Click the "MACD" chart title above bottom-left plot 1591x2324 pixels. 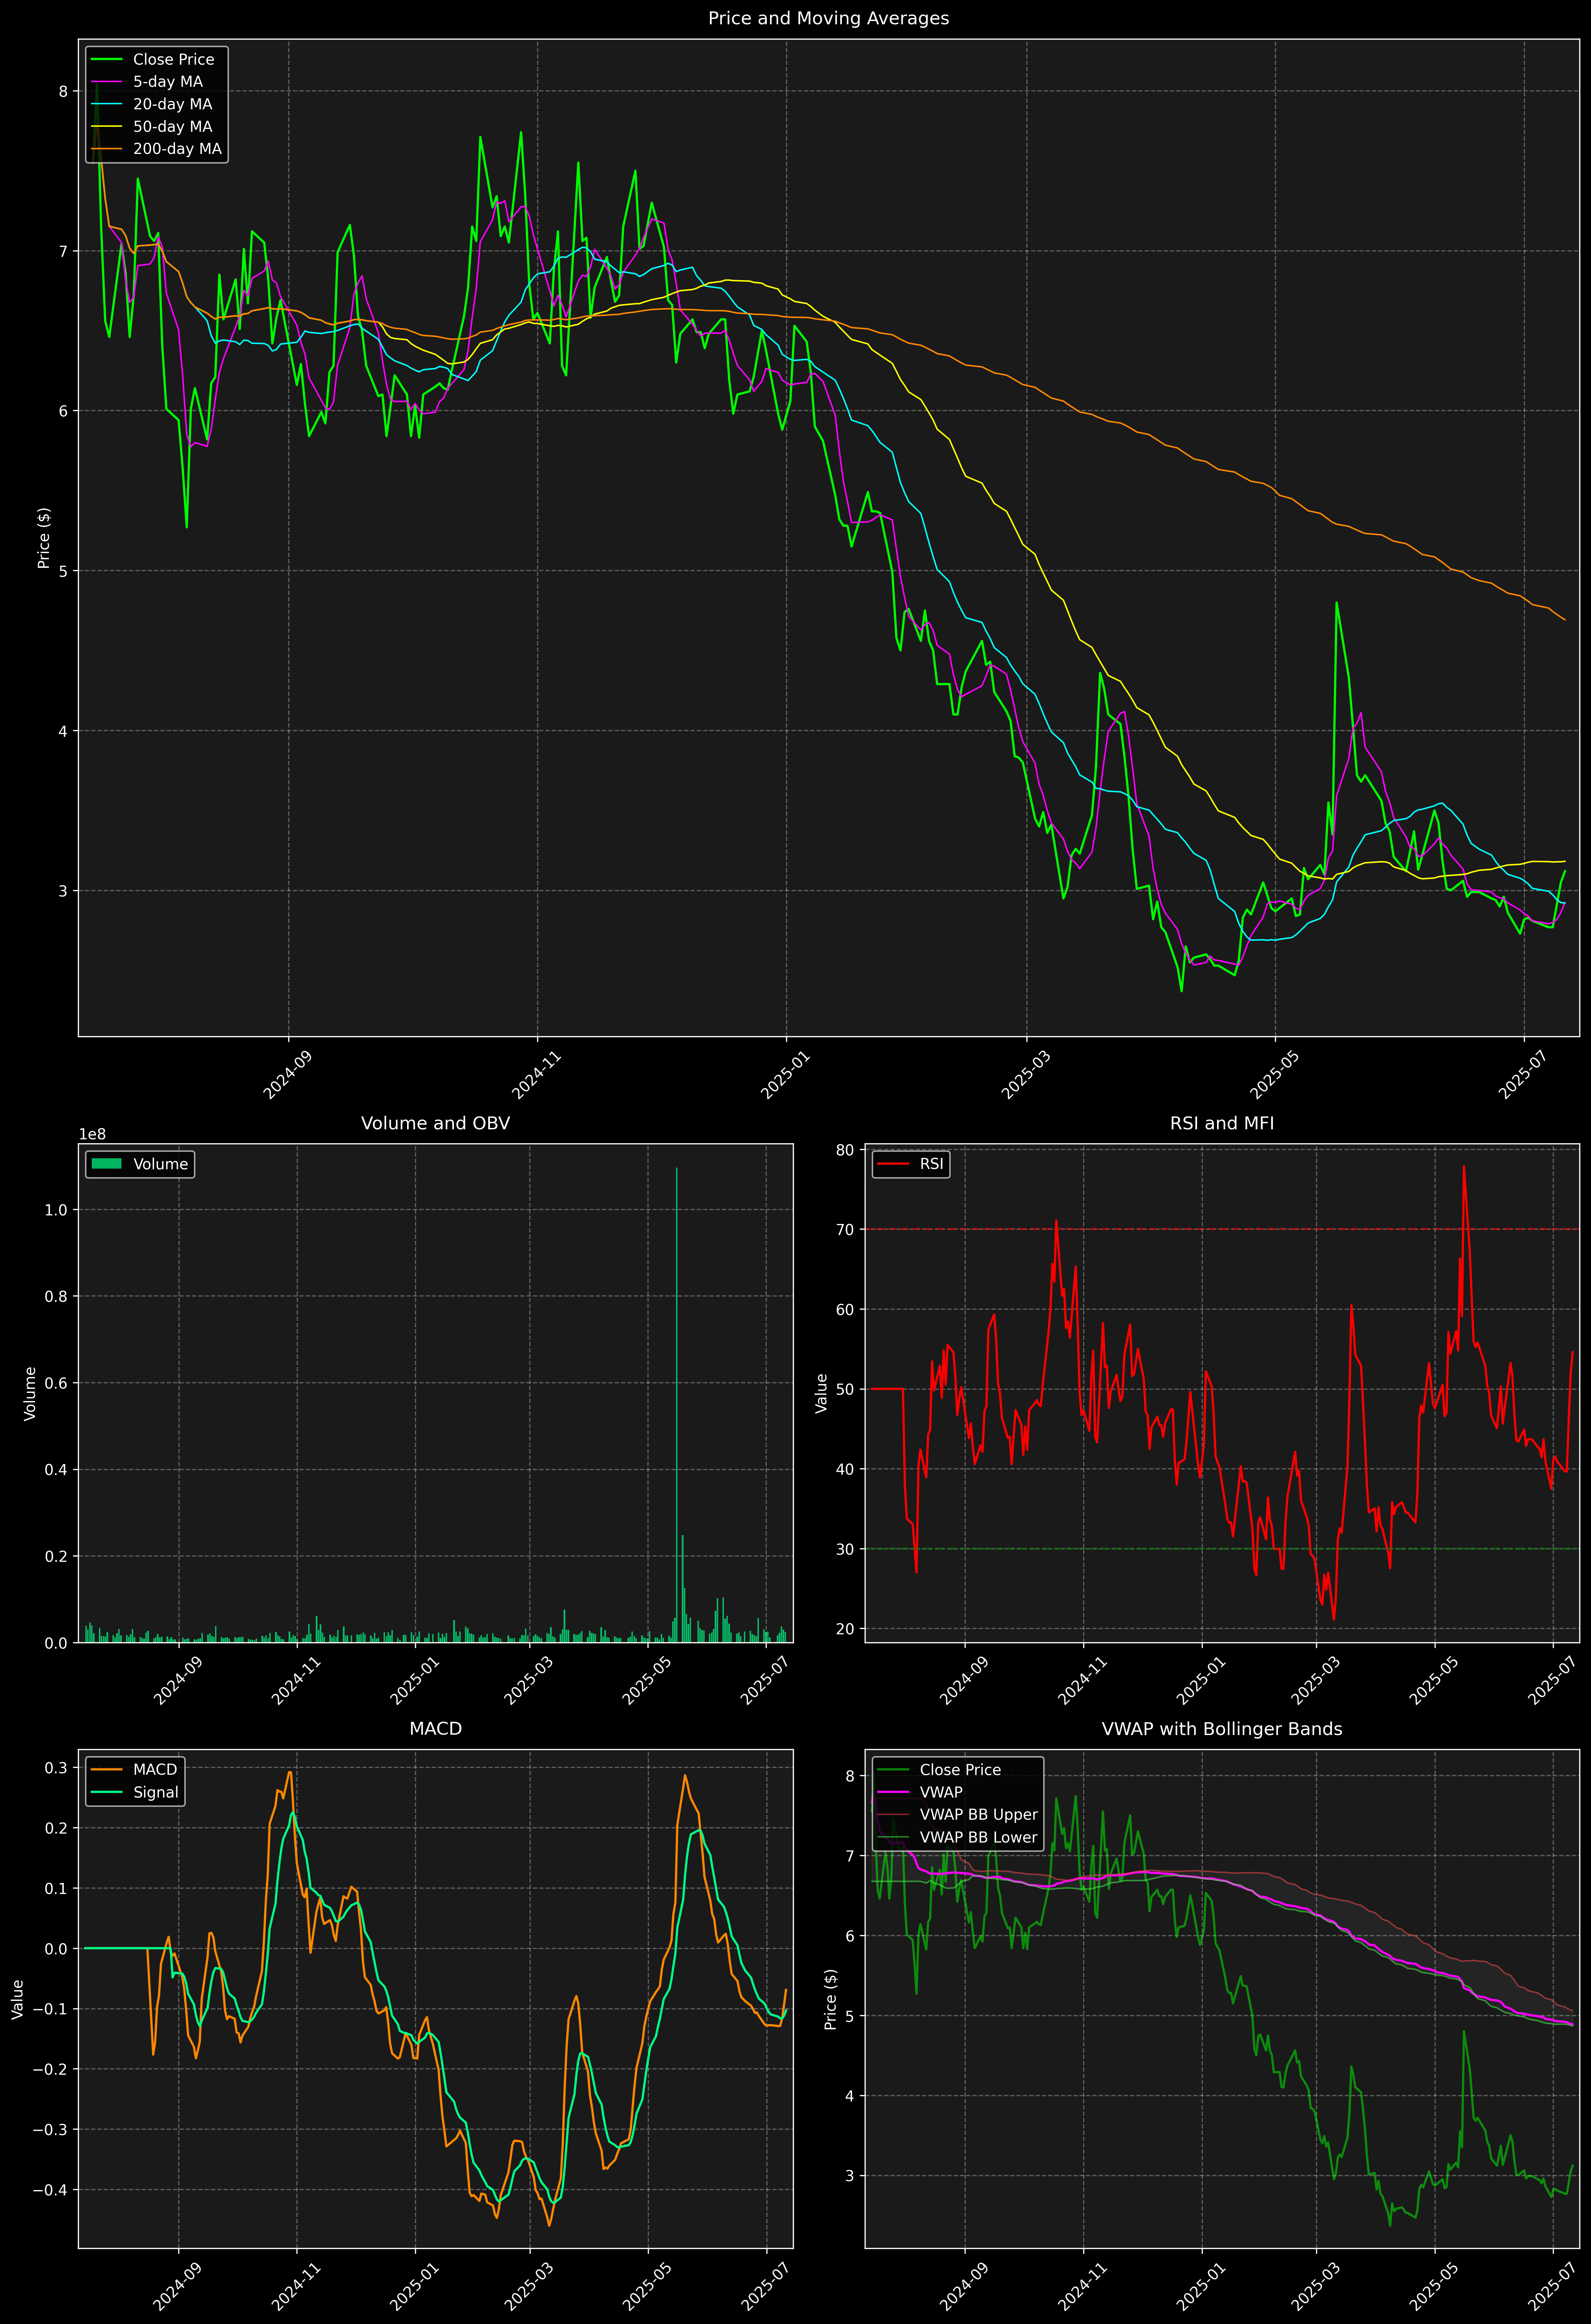(435, 1729)
